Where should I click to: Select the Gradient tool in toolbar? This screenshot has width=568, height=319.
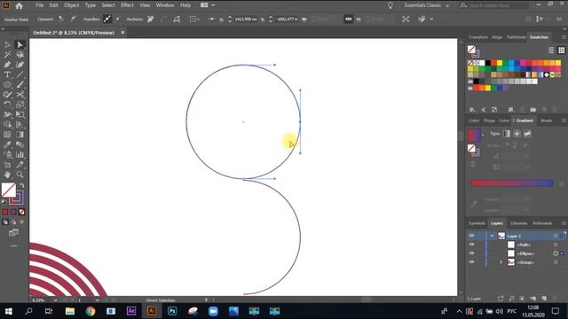point(20,135)
